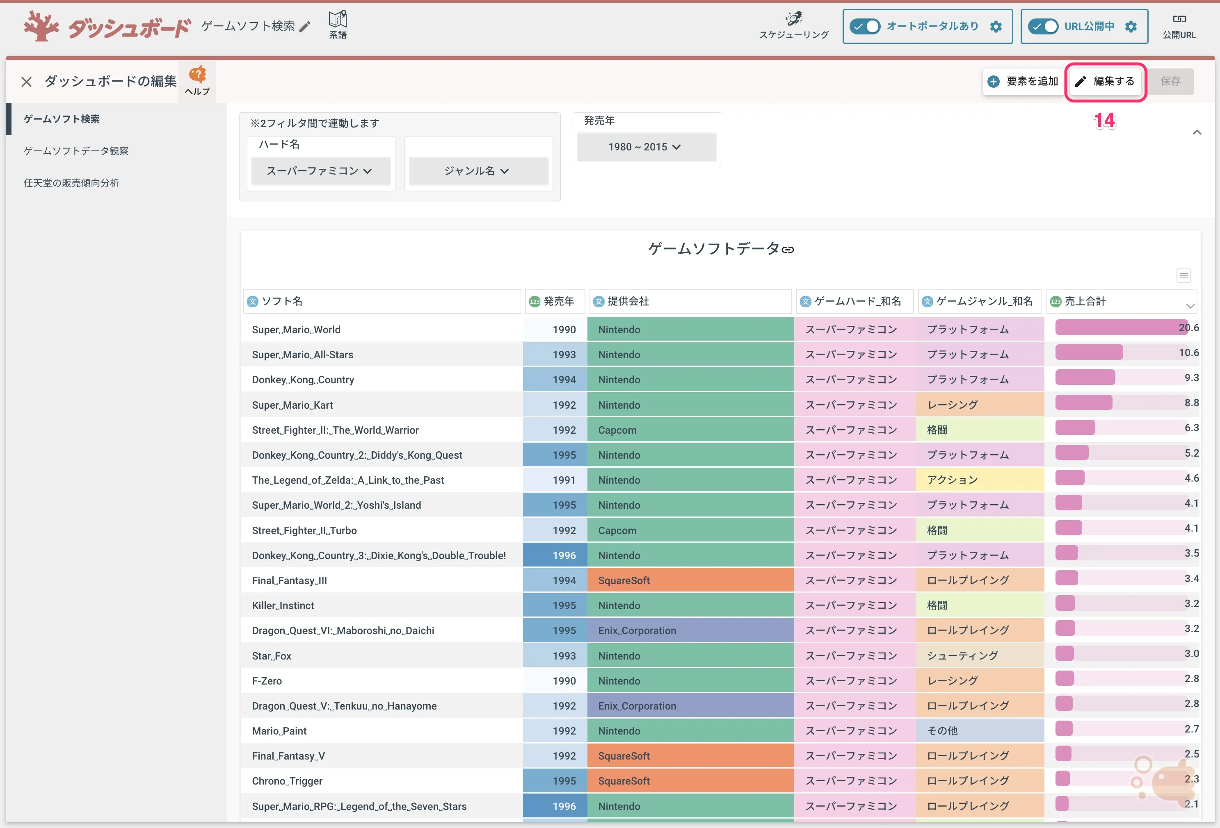Click the Killer_Instinct software name

[x=283, y=606]
